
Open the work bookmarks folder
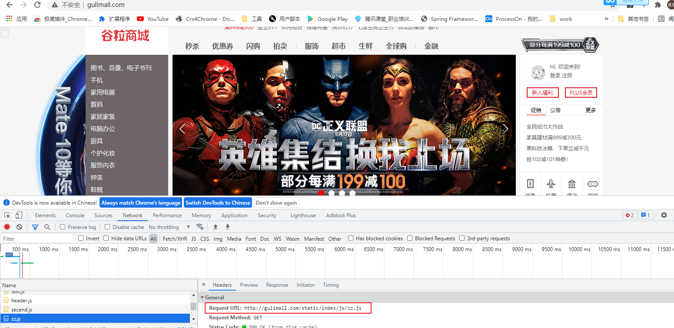561,19
